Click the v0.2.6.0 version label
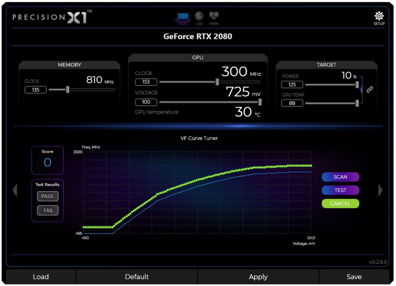Image resolution: width=396 pixels, height=286 pixels. coord(378,262)
